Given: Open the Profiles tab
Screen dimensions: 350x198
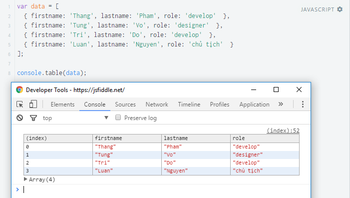Looking at the screenshot, I should 219,104.
